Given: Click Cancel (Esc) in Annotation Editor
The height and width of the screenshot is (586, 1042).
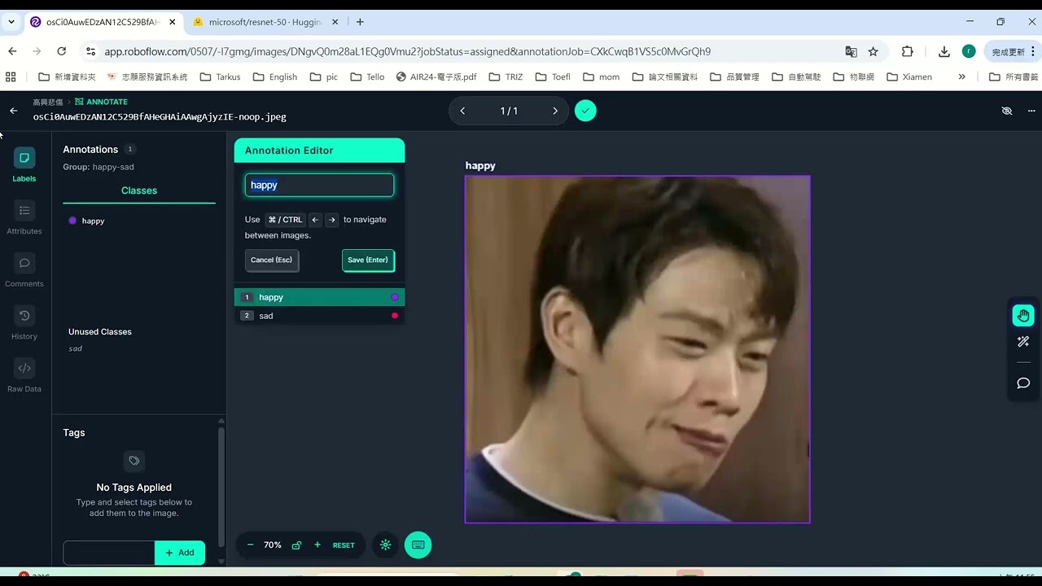Looking at the screenshot, I should click(x=272, y=260).
